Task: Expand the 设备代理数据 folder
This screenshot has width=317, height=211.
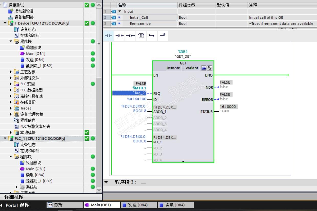Action: pyautogui.click(x=11, y=114)
